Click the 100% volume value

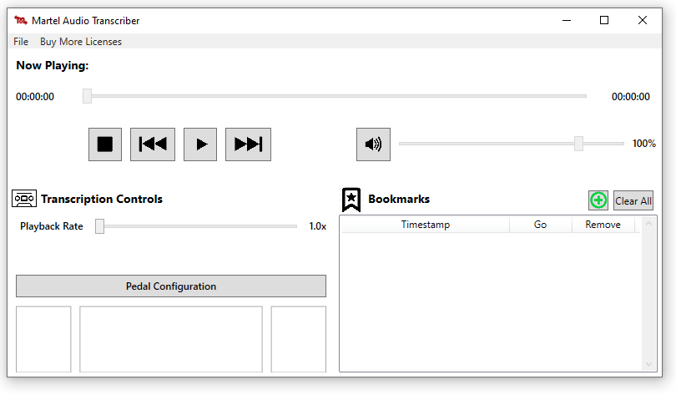643,144
